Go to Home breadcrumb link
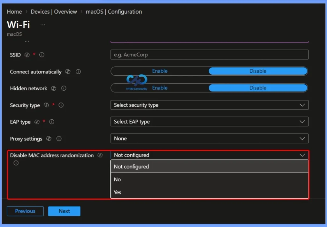 coord(14,12)
